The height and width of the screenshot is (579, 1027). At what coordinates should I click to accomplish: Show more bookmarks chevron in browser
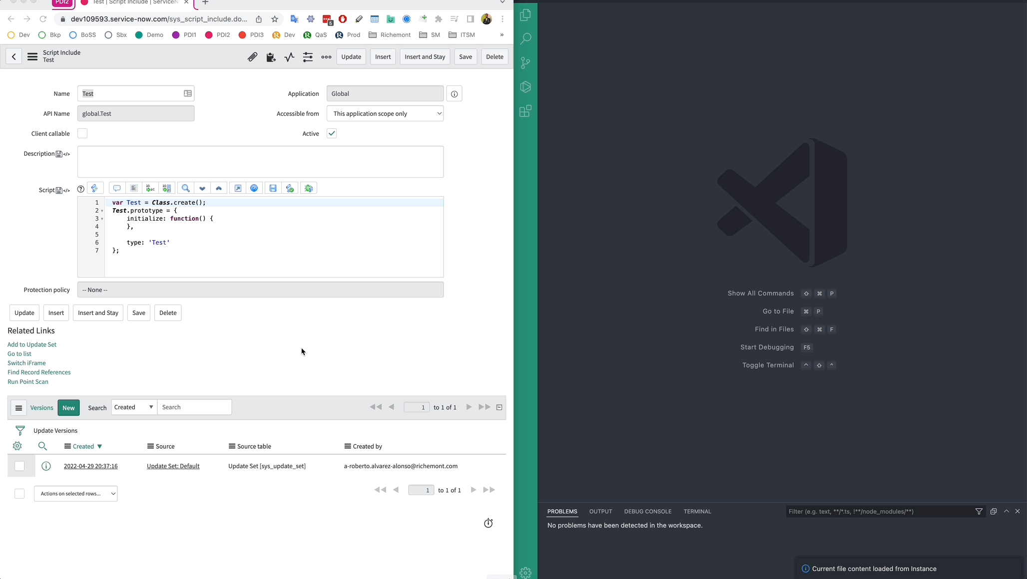502,35
